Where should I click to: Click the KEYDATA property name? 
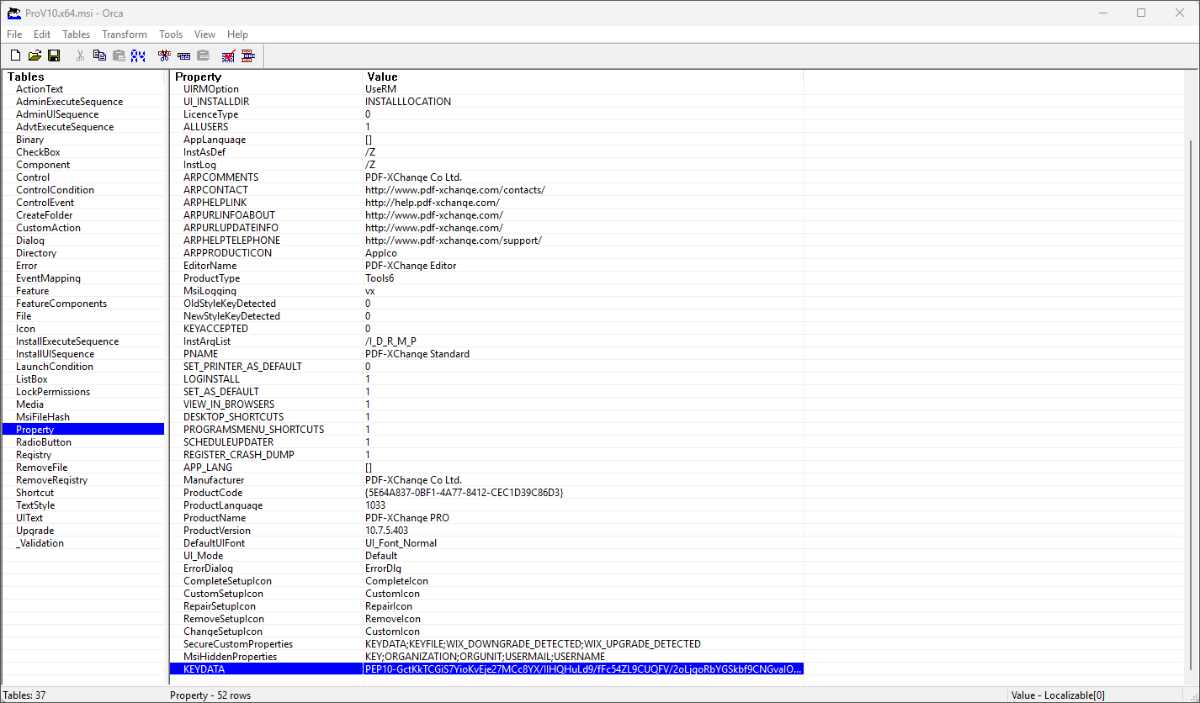204,669
